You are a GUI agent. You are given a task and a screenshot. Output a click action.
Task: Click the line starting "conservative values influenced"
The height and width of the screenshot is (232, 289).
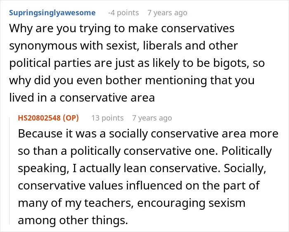click(x=139, y=186)
